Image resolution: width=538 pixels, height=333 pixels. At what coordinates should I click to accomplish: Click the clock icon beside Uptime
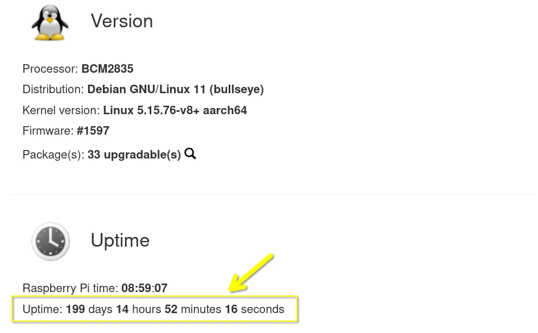pos(51,242)
